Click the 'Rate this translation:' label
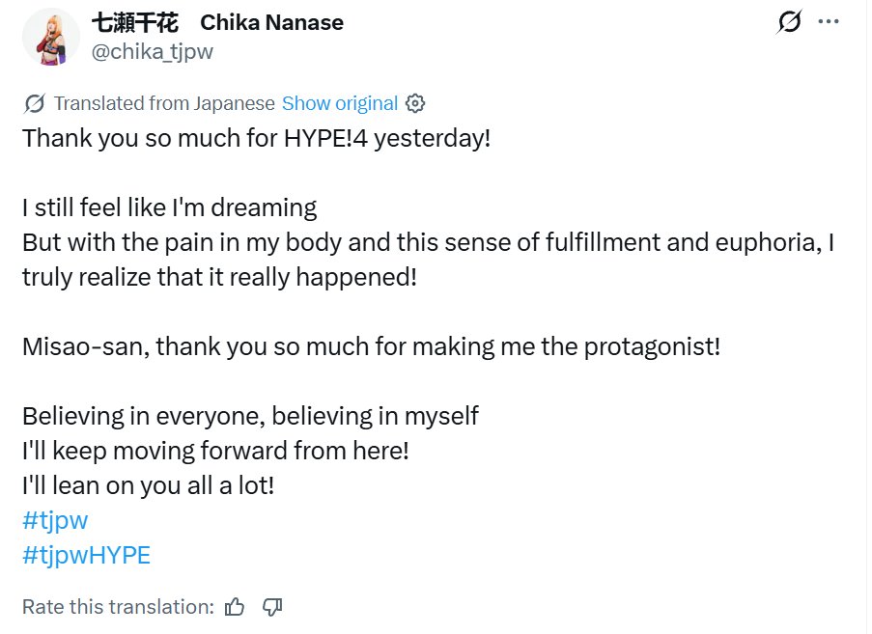 point(118,607)
